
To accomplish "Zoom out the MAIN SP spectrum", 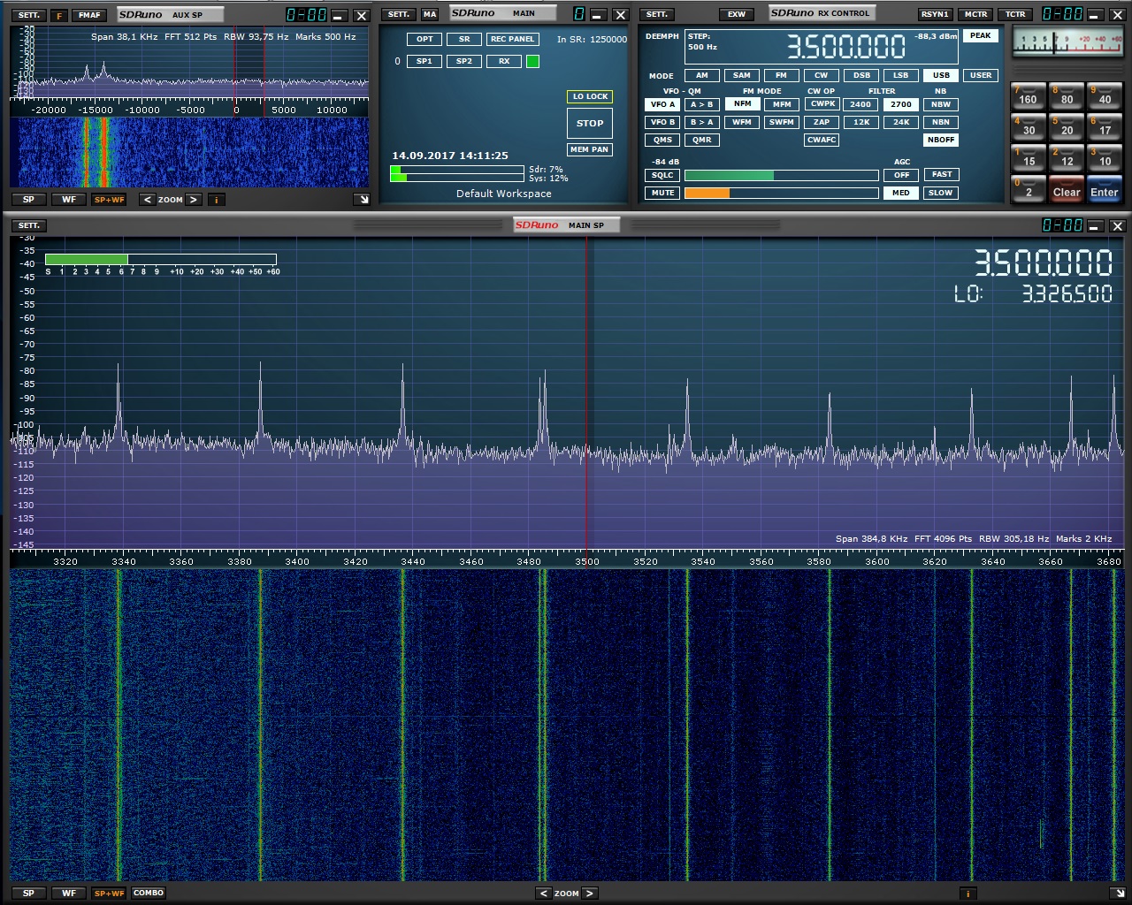I will (x=545, y=893).
